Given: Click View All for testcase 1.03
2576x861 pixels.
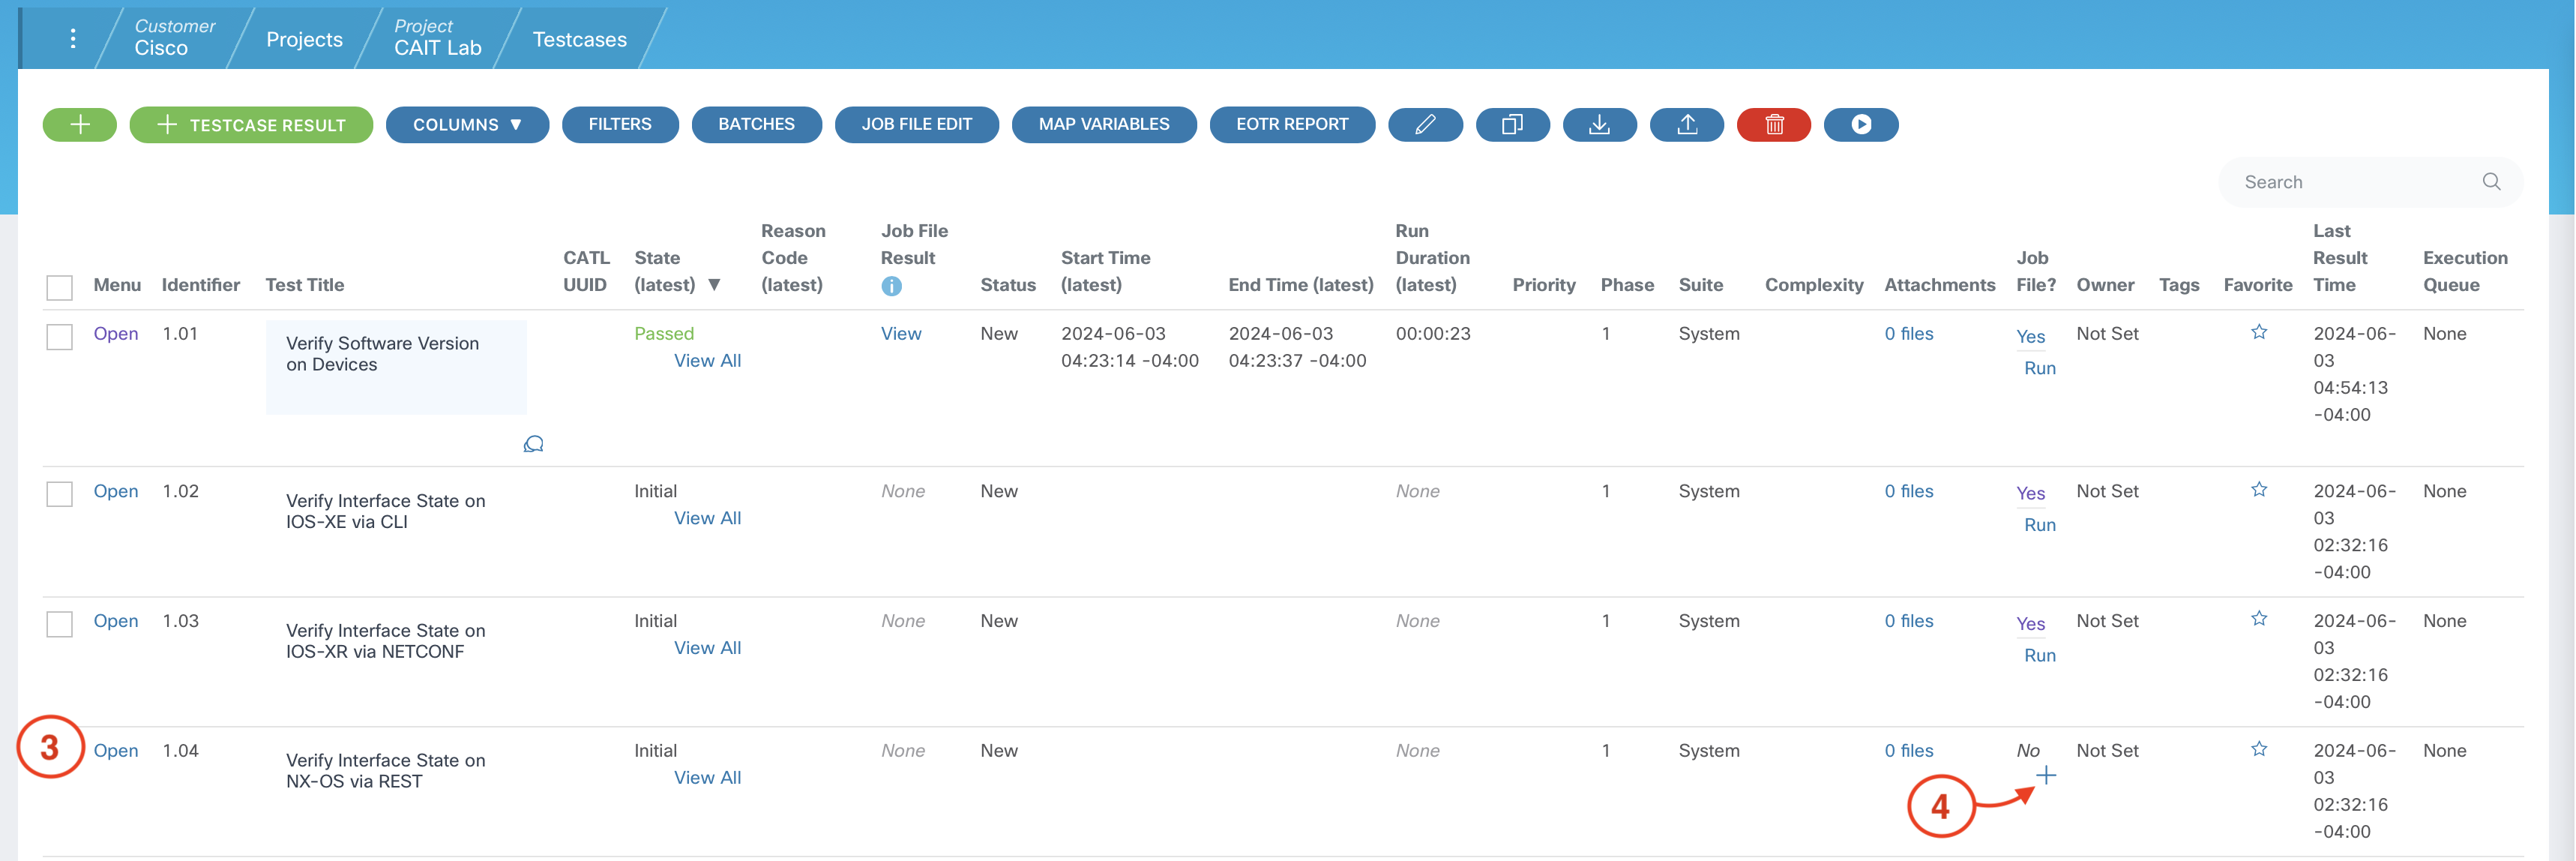Looking at the screenshot, I should [707, 647].
